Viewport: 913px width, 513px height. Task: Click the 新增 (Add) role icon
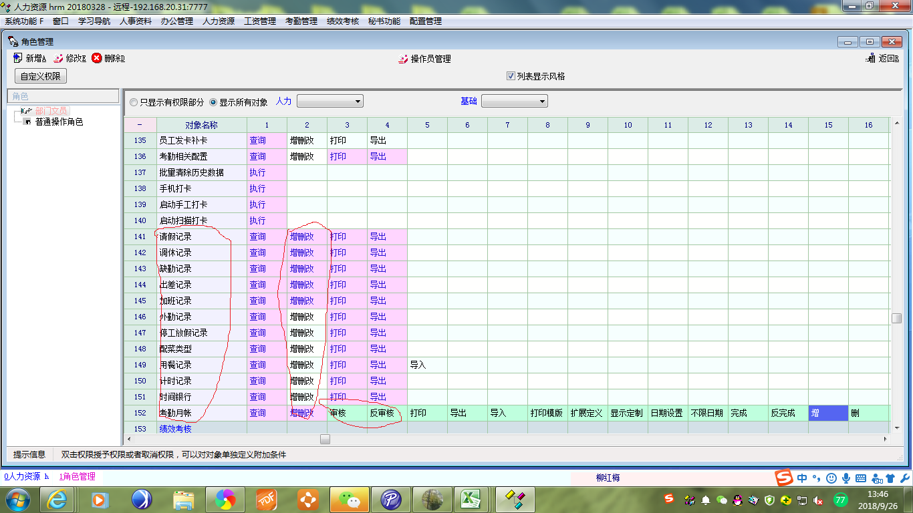coord(18,58)
